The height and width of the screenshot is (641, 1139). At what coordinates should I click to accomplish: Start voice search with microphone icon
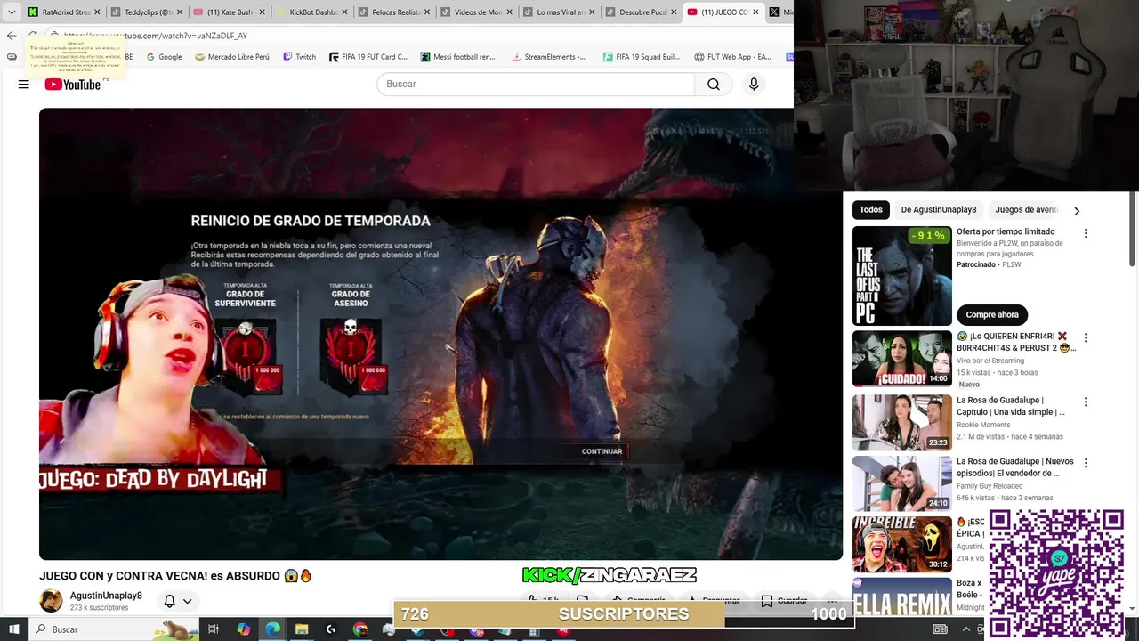(x=754, y=85)
